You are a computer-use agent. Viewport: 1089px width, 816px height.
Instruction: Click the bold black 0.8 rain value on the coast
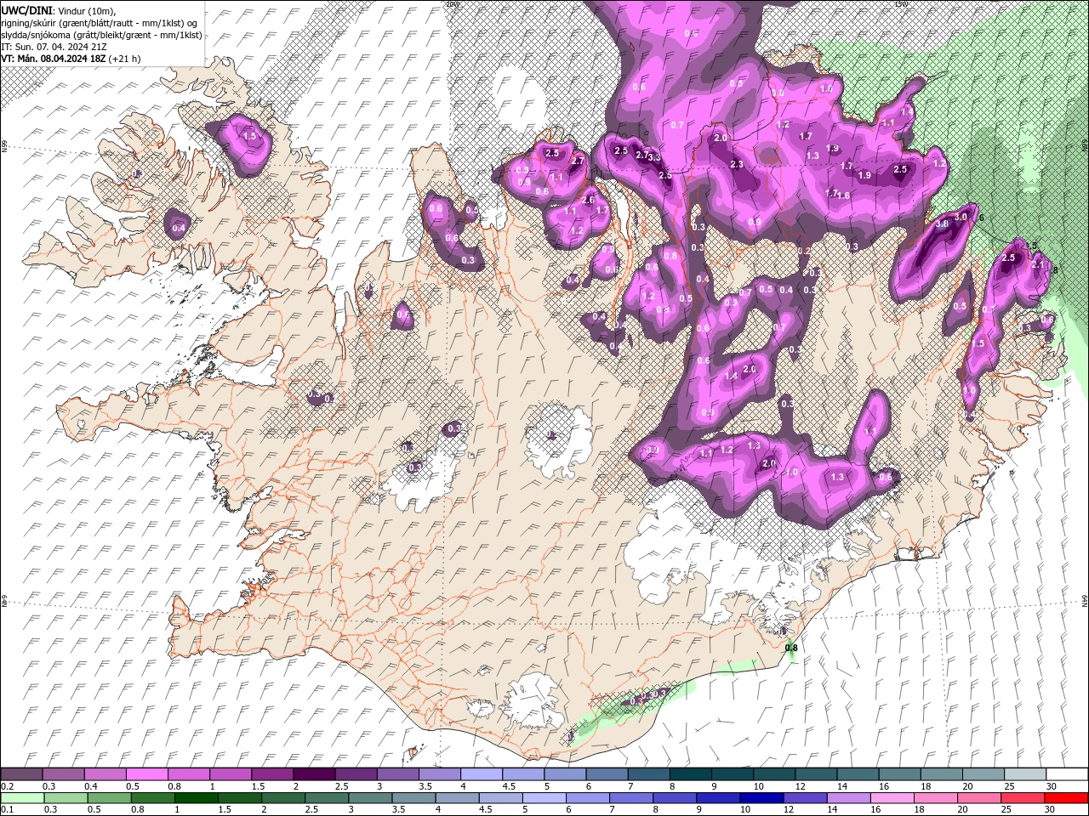pyautogui.click(x=791, y=648)
